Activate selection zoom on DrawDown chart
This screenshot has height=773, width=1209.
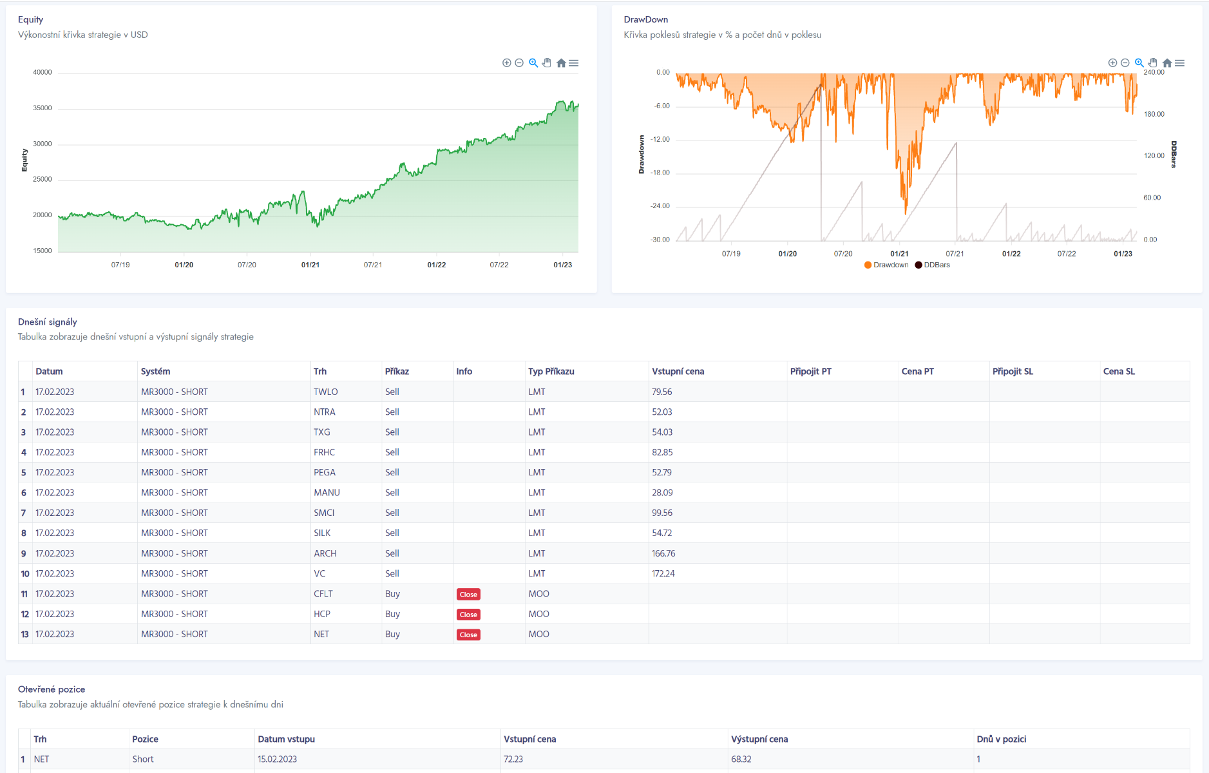click(1139, 63)
